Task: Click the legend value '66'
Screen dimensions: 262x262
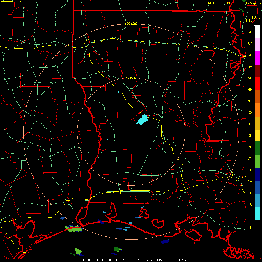Action: [x=250, y=32]
